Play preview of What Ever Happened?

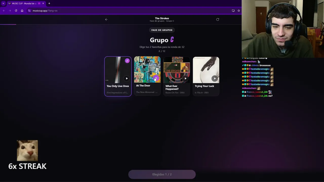186,78
